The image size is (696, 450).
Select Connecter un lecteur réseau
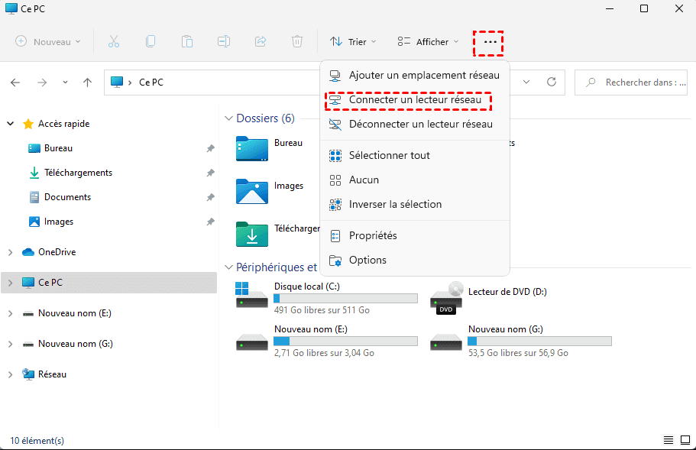pyautogui.click(x=415, y=100)
